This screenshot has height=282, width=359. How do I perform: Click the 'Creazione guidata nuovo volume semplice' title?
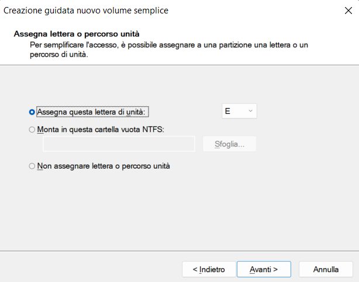pyautogui.click(x=86, y=11)
